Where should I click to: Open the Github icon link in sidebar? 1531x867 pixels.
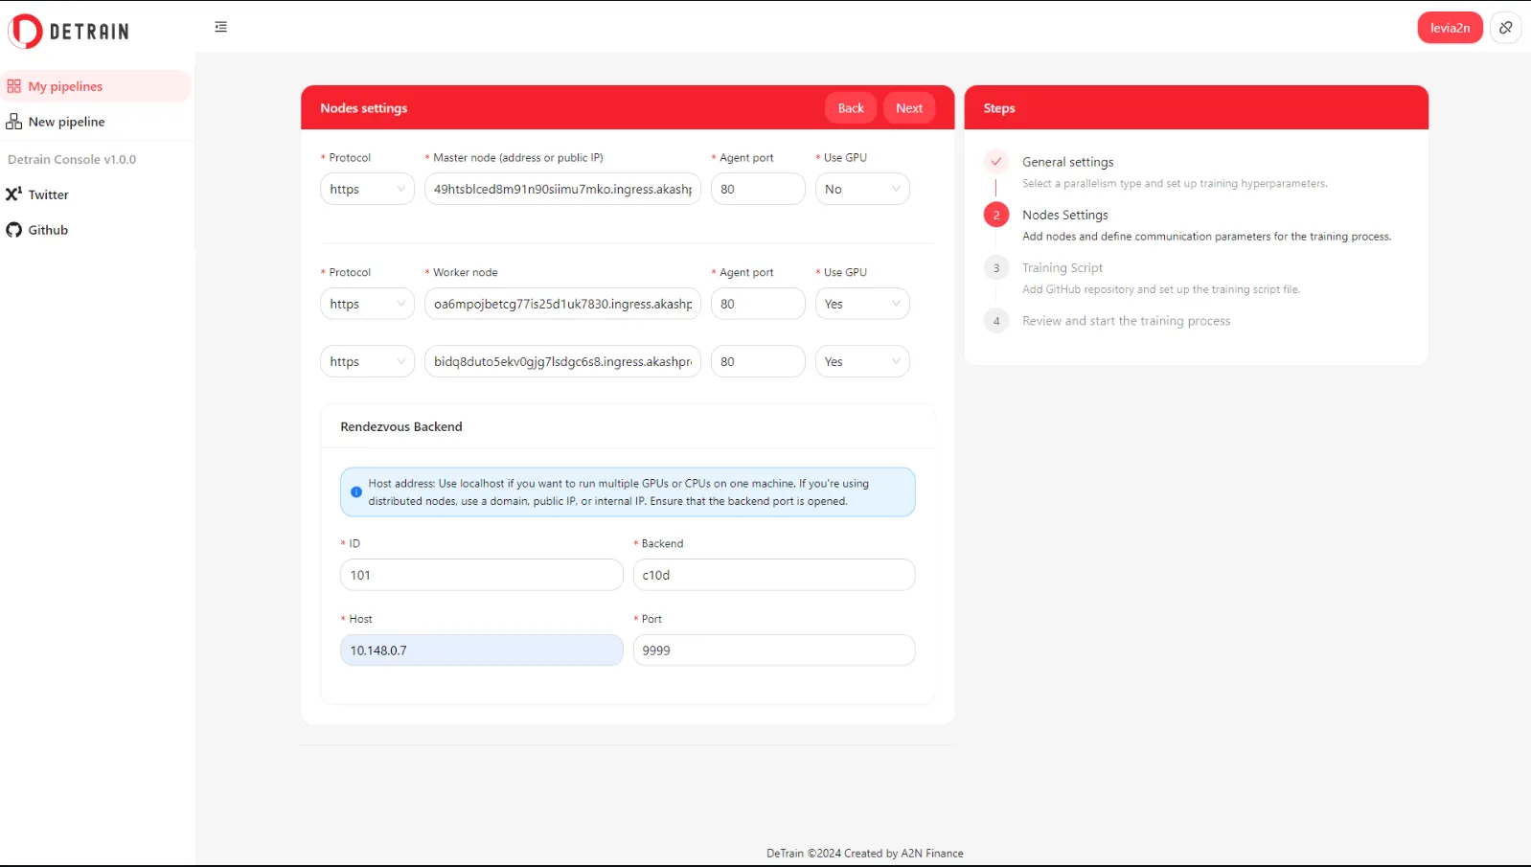pos(13,230)
